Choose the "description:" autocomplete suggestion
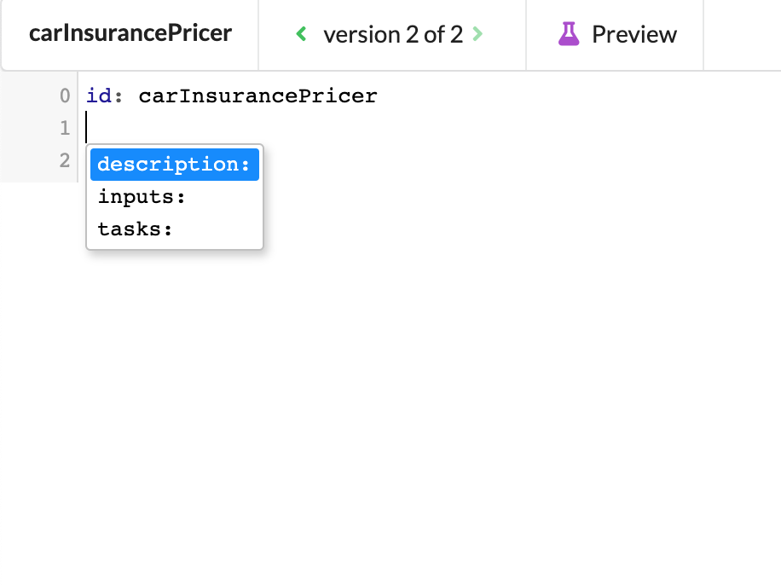The height and width of the screenshot is (585, 781). pos(175,165)
